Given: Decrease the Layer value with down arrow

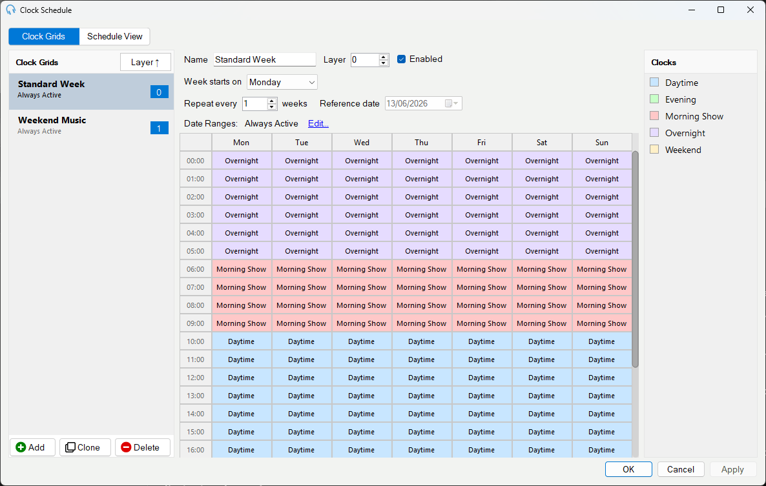Looking at the screenshot, I should point(384,63).
